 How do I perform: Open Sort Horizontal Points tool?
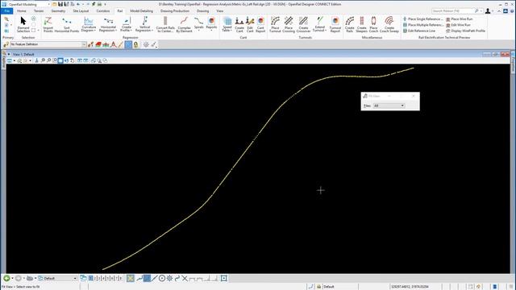[x=67, y=25]
